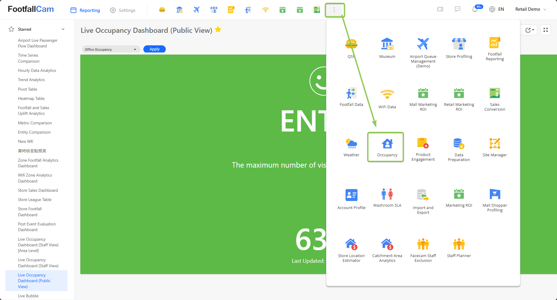
Task: Open the Office Occupancy dropdown
Action: [111, 49]
